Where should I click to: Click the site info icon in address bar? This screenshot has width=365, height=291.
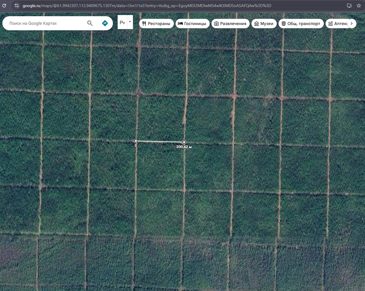pyautogui.click(x=16, y=5)
